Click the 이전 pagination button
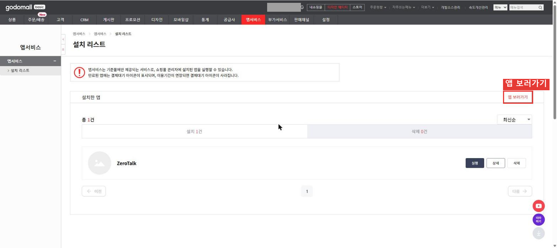Screen dimensions: 557x248 (94, 191)
